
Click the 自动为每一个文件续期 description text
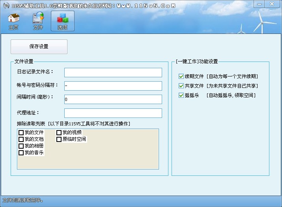point(232,76)
